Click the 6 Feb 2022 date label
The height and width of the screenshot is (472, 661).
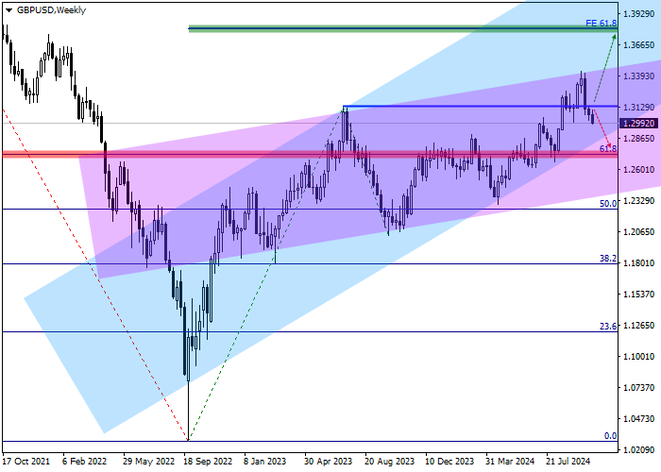tap(85, 462)
